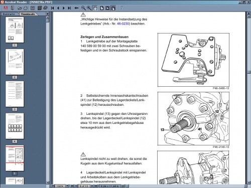The image size is (251, 188).
Task: Click the document scroll-down arrow
Action: 249,182
